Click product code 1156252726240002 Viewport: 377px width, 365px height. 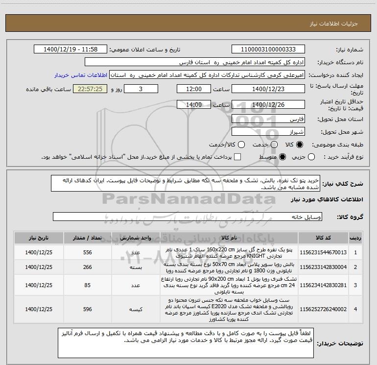click(323, 309)
